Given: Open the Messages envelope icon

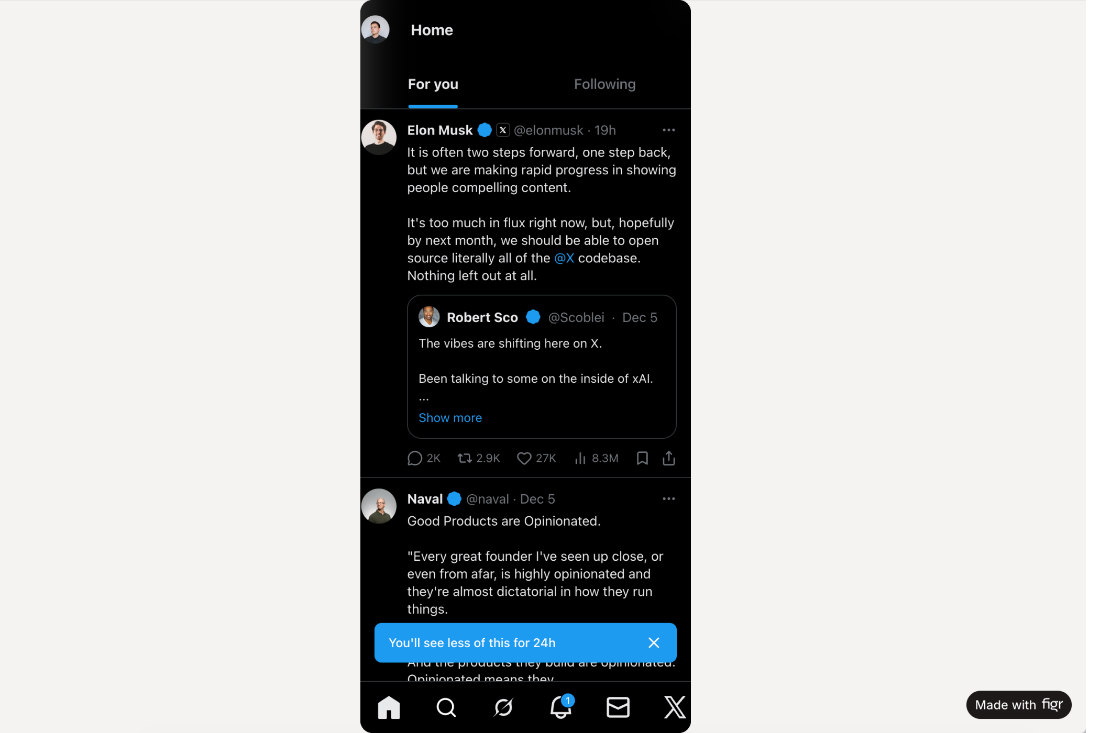Looking at the screenshot, I should pyautogui.click(x=618, y=707).
